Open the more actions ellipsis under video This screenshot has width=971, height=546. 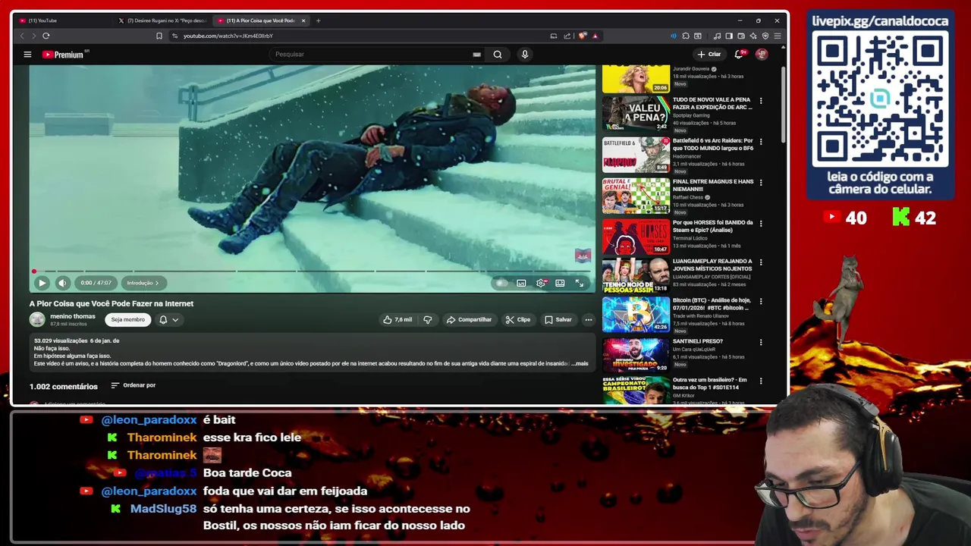[x=588, y=319]
